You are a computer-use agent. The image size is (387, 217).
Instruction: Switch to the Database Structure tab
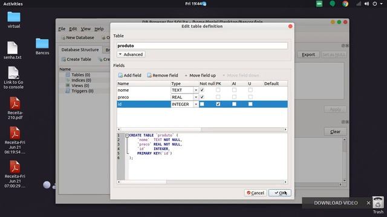[x=80, y=49]
